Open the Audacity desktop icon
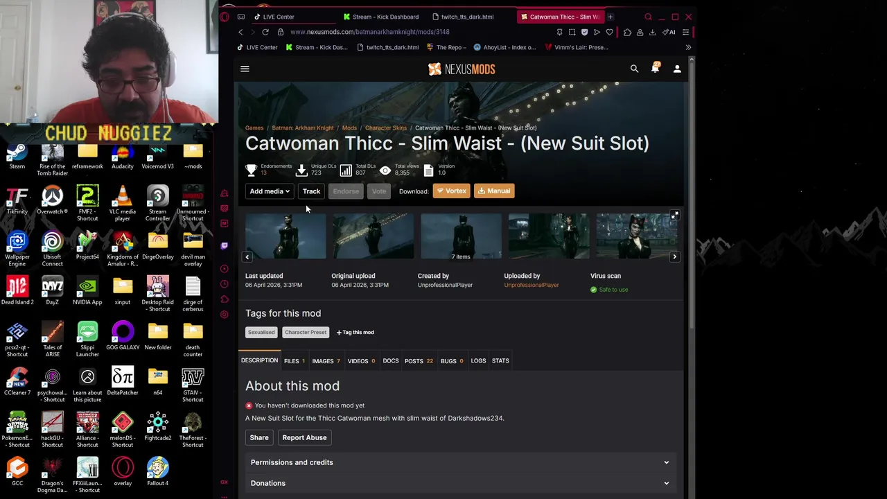The height and width of the screenshot is (499, 887). click(123, 157)
